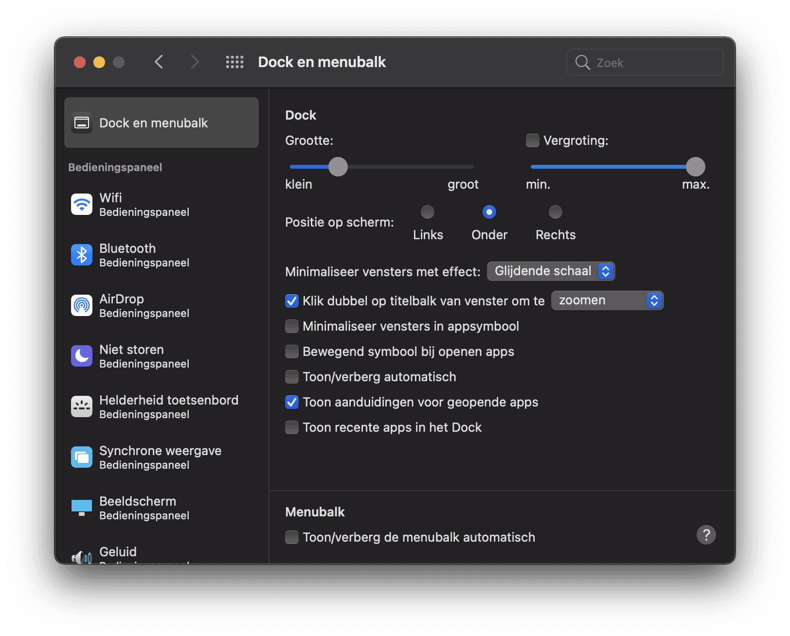Screen dimensions: 790x636
Task: Click the Beeldscherm monitor icon
Action: (x=81, y=507)
